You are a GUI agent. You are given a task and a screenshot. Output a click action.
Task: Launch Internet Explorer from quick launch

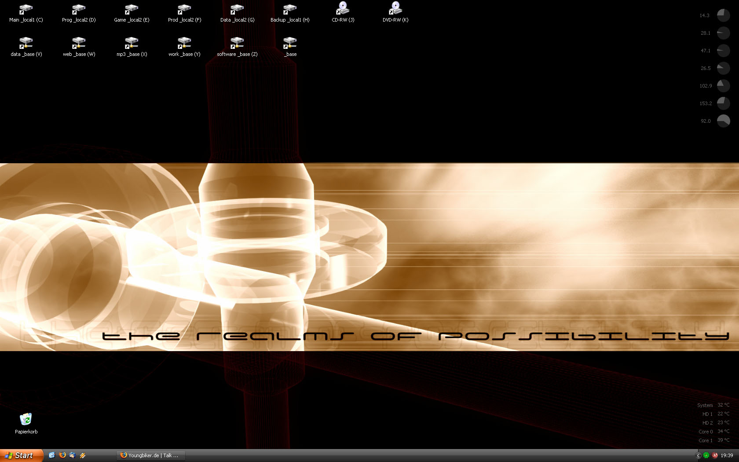tap(52, 455)
